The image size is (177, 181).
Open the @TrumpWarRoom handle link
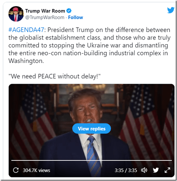[45, 18]
